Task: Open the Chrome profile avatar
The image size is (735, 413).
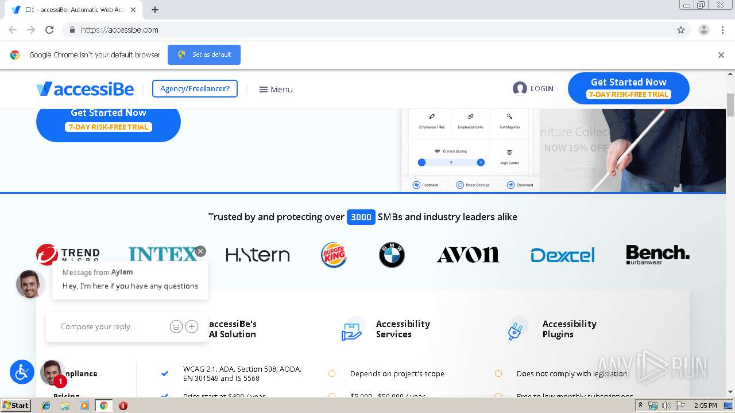Action: click(703, 30)
